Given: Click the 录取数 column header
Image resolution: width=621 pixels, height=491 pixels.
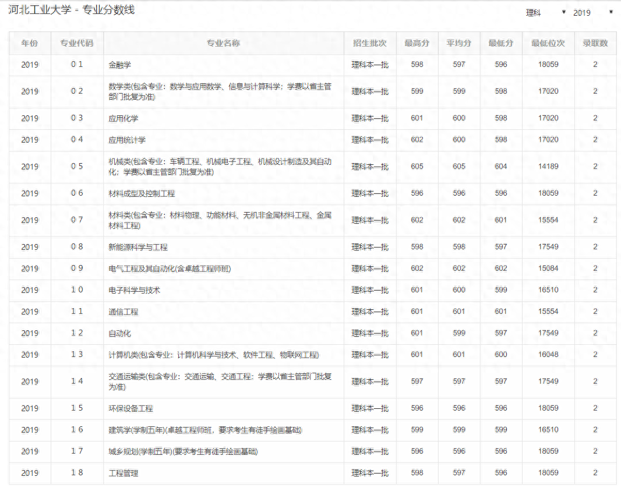Looking at the screenshot, I should coord(595,43).
